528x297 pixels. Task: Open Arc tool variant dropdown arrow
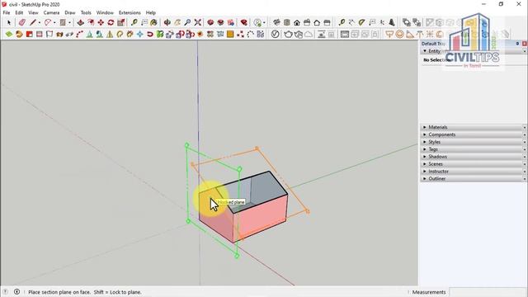pos(54,23)
